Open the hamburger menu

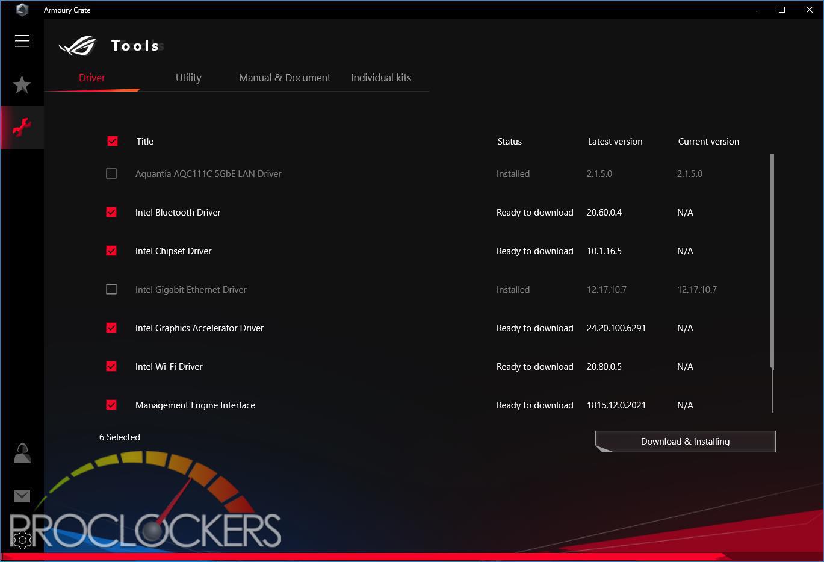(22, 41)
